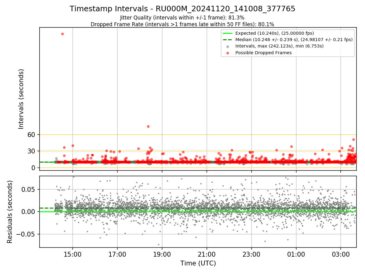Click the "21:00" x-axis tick label
The image size is (365, 274).
point(207,254)
